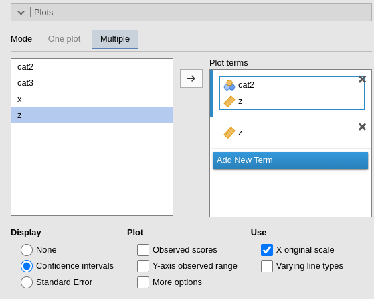Viewport: 374px width, 299px height.
Task: Enable Observed scores checkbox
Action: click(x=143, y=250)
